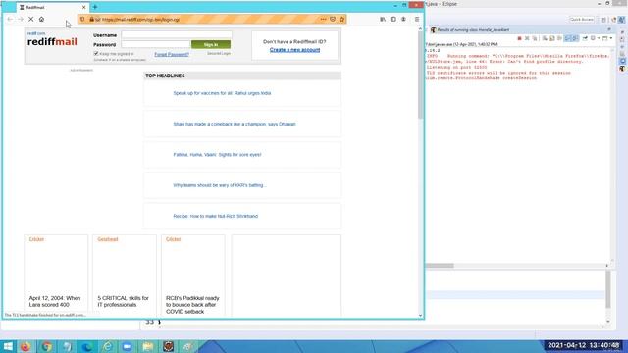The width and height of the screenshot is (628, 353).
Task: Click the Password input field
Action: click(x=155, y=44)
